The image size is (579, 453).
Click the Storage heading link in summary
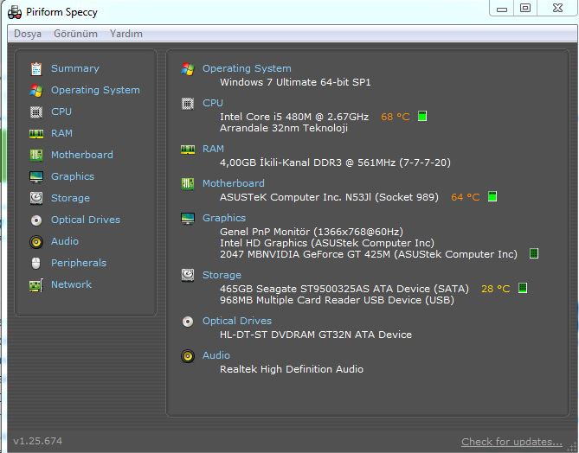[222, 275]
